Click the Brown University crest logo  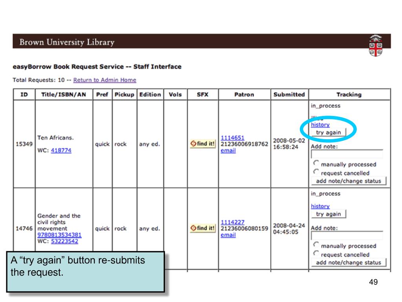(x=375, y=46)
